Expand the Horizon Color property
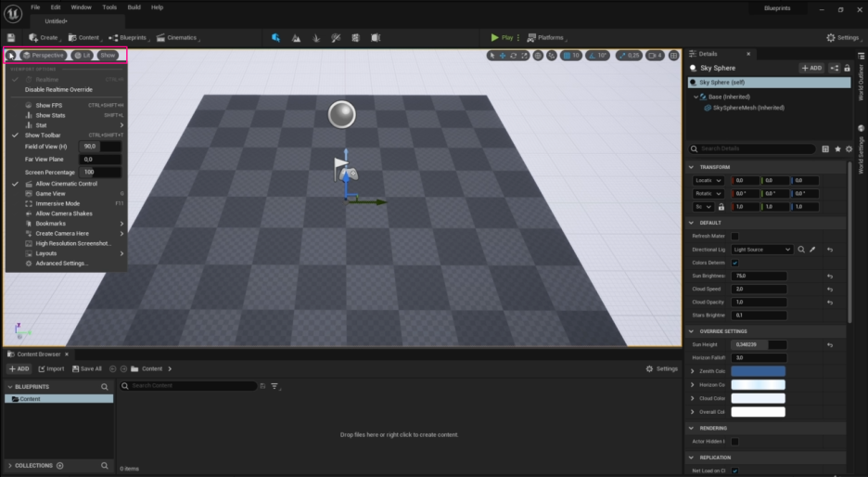The width and height of the screenshot is (868, 477). 693,384
